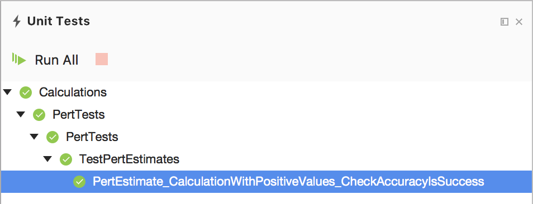533x204 pixels.
Task: Collapse the outer PertTests node under Calculations
Action: (21, 114)
